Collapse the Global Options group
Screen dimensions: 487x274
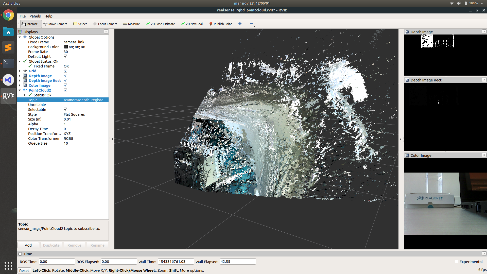[x=20, y=37]
